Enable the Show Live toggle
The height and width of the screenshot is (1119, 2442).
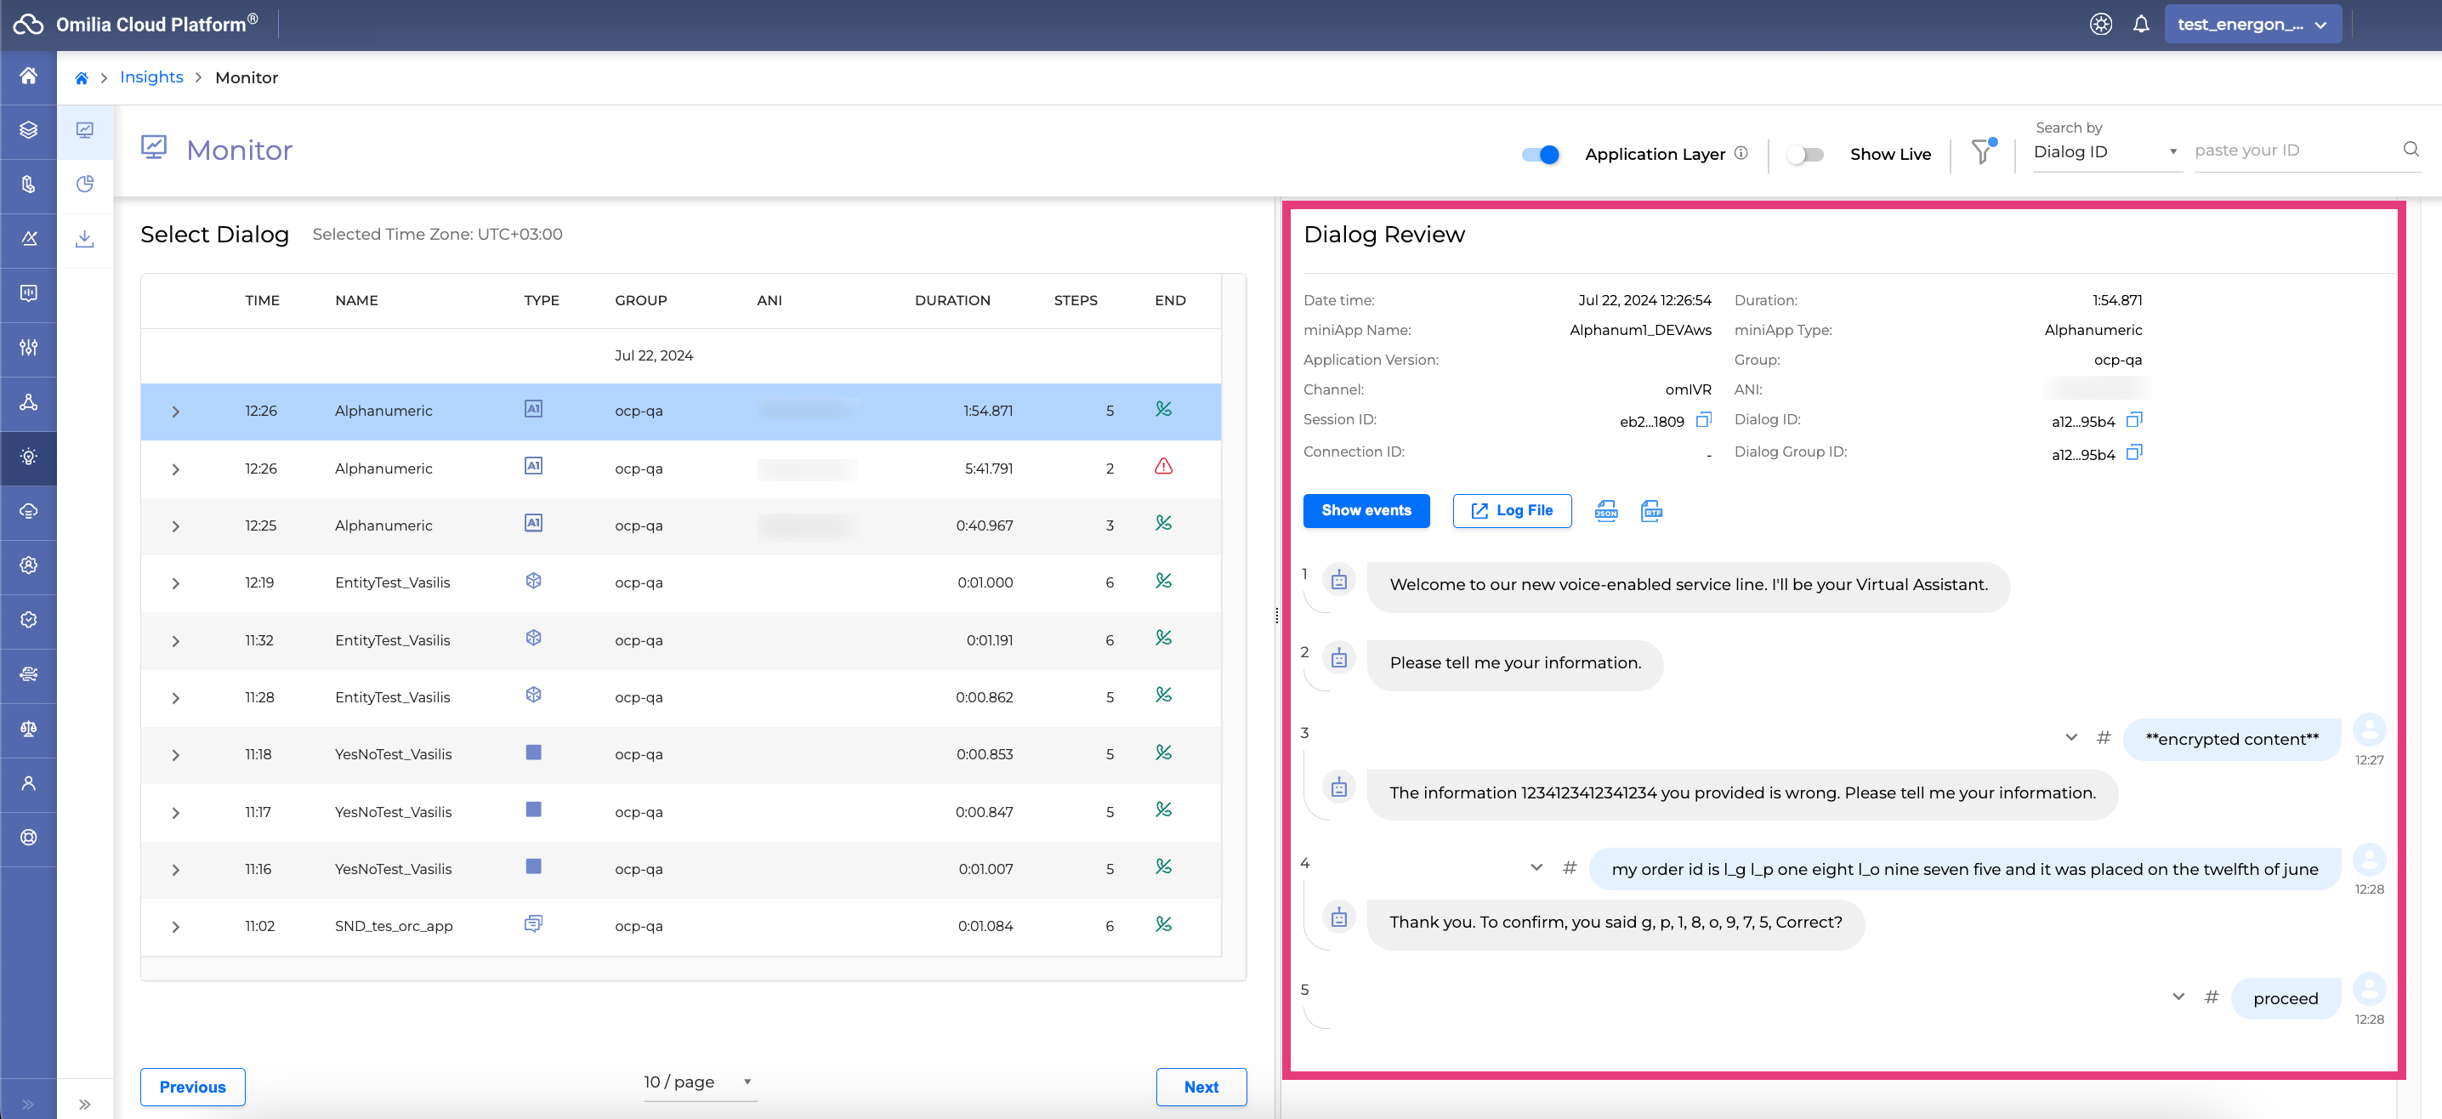[1805, 155]
